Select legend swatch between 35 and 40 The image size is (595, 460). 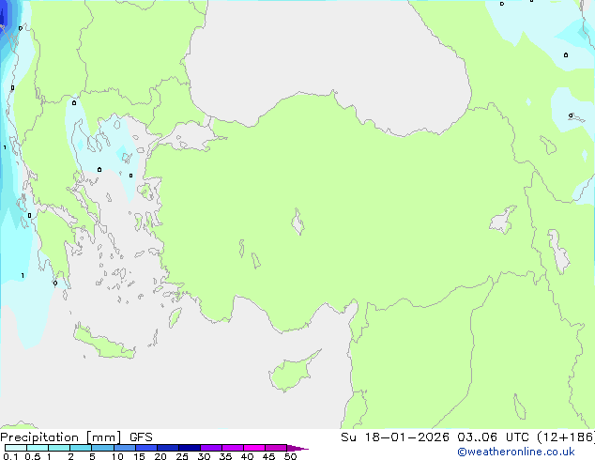tap(233, 448)
